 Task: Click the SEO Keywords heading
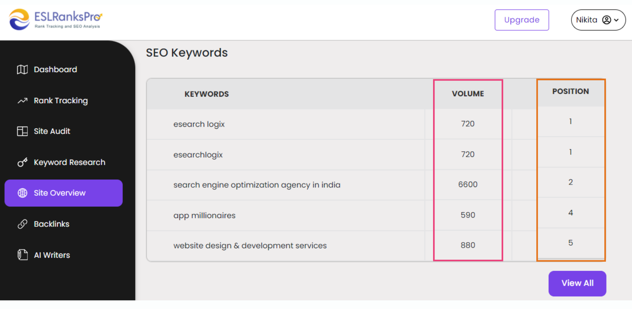[186, 53]
